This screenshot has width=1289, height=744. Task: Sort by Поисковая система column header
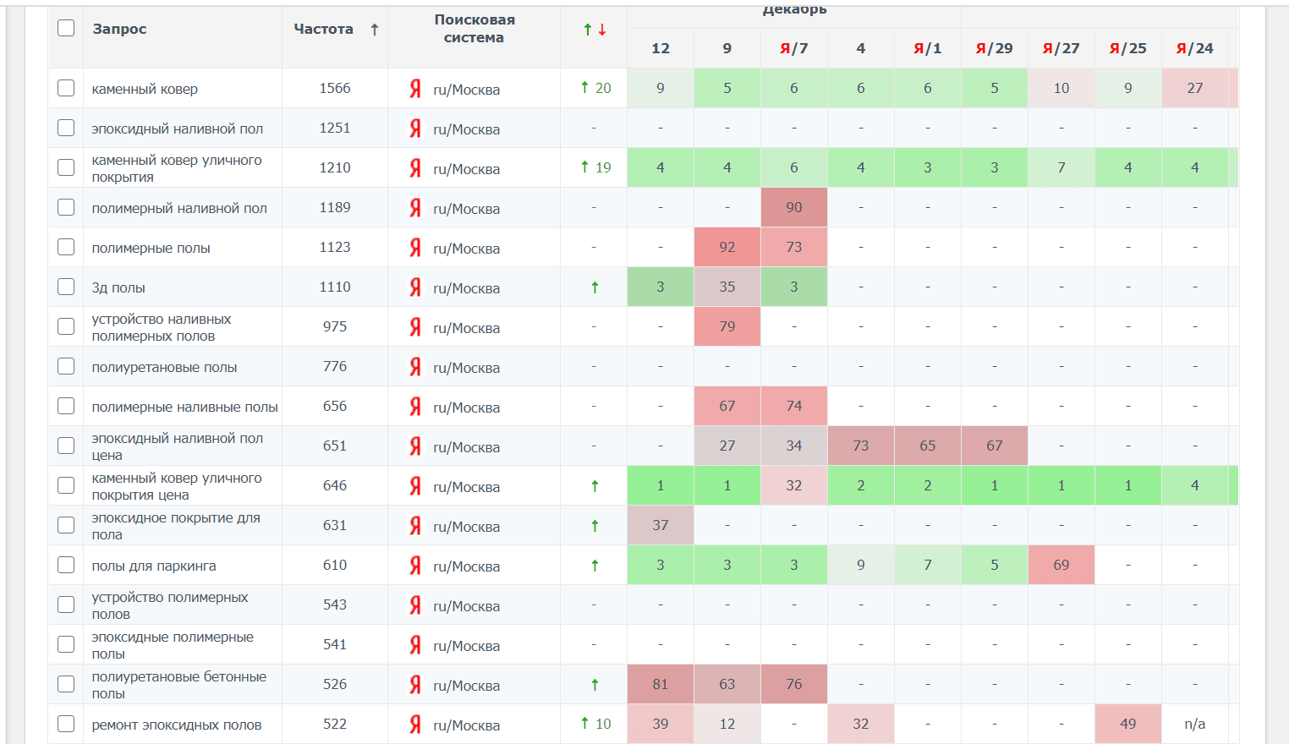474,29
